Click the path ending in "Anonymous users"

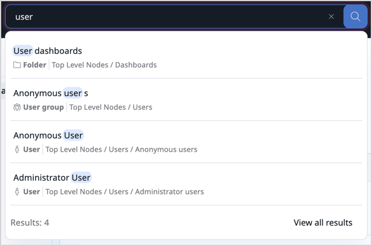click(x=121, y=149)
